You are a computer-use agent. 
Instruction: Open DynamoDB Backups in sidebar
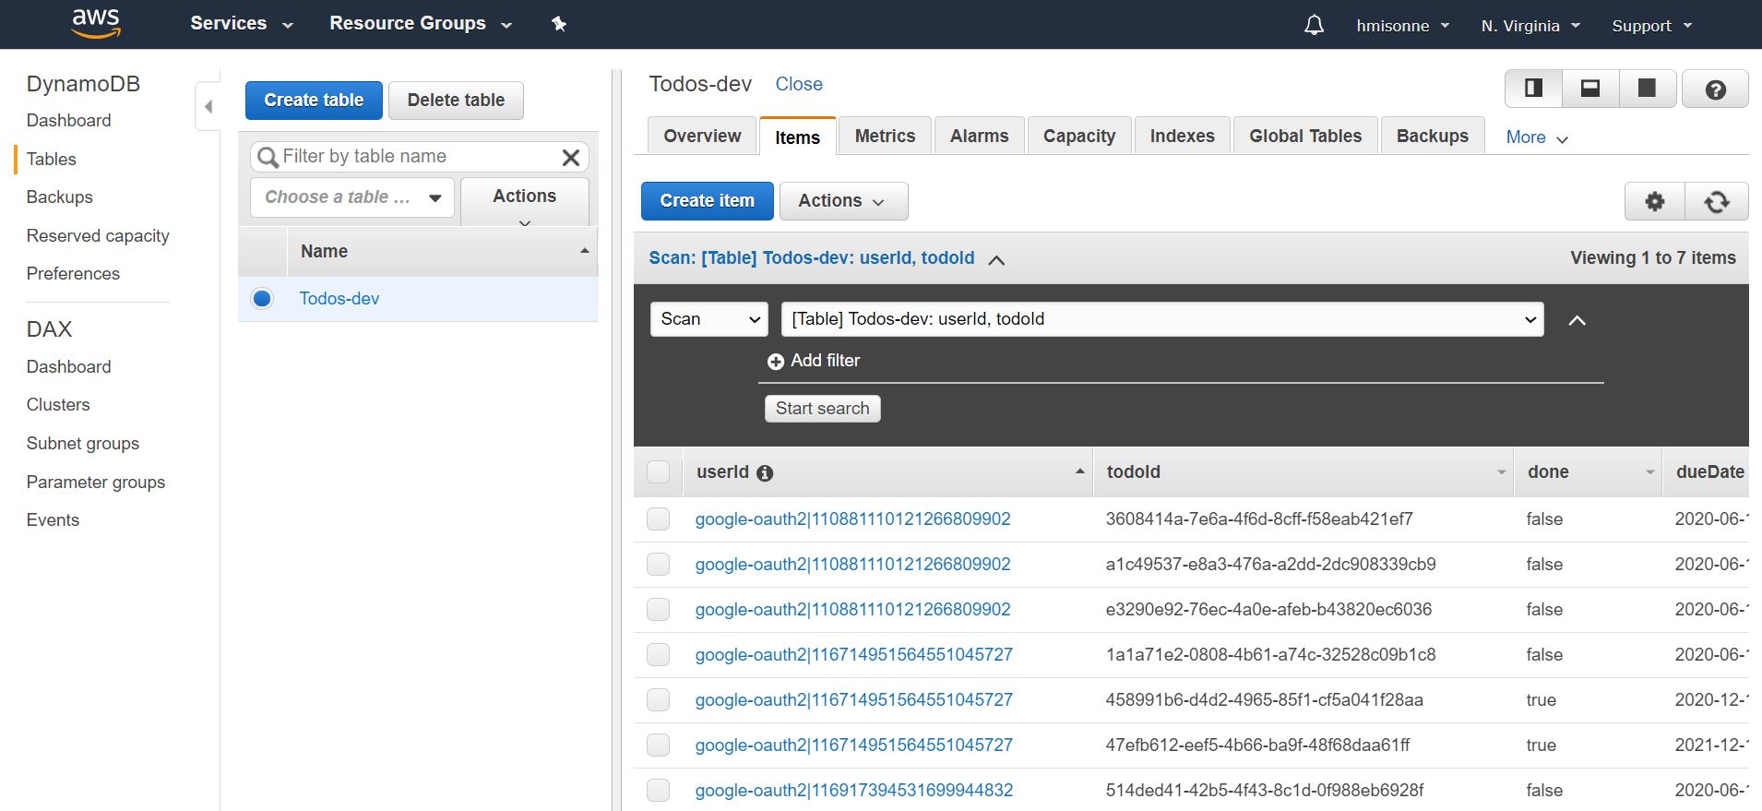(59, 197)
